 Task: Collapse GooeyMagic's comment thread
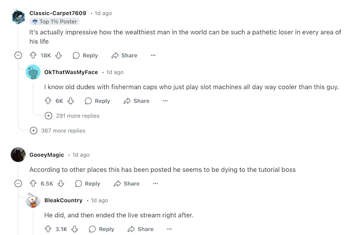pyautogui.click(x=18, y=183)
